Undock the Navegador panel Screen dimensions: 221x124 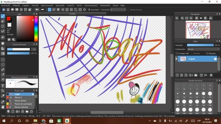pos(217,14)
